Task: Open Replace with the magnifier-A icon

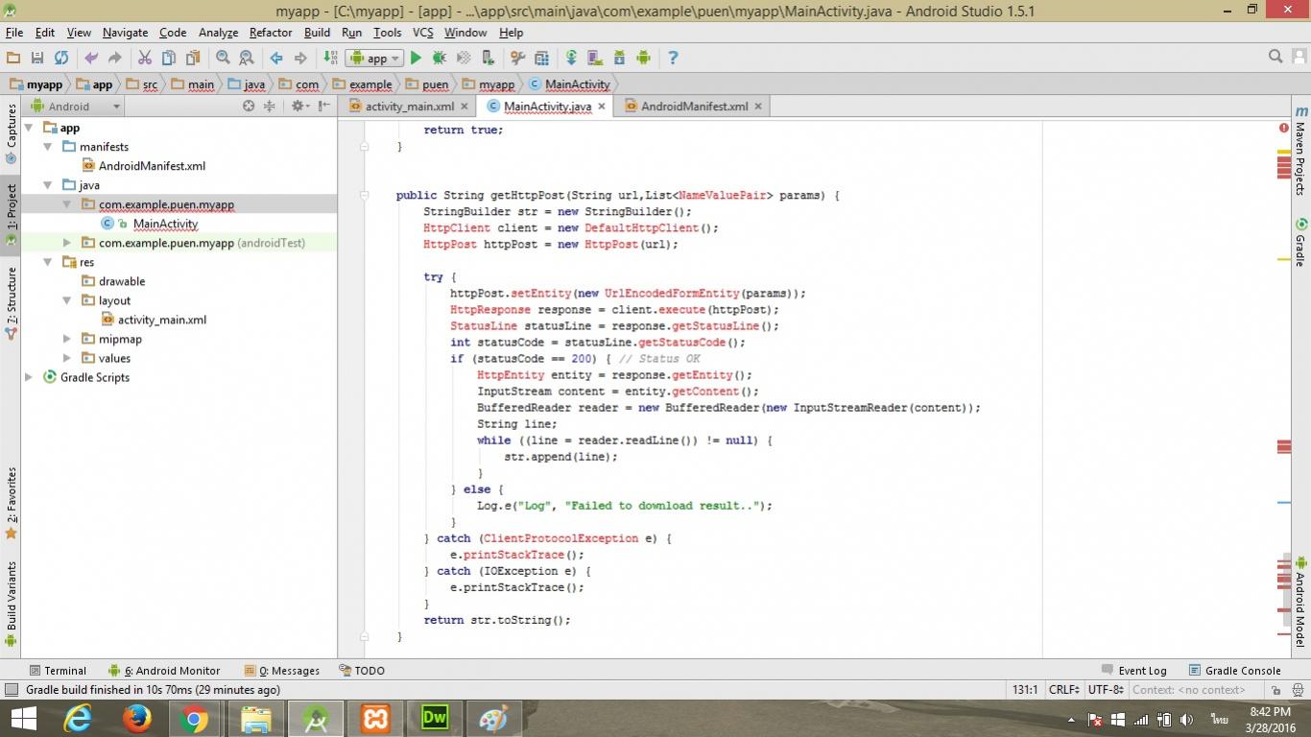Action: (247, 58)
